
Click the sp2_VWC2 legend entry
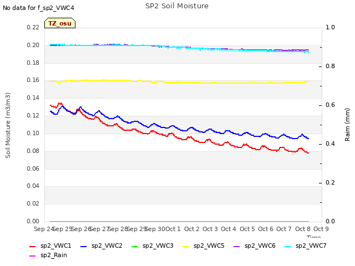tap(101, 246)
